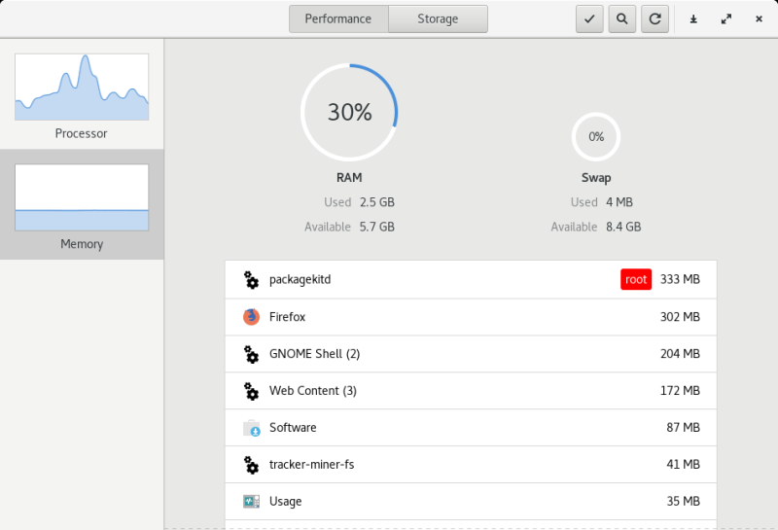The image size is (778, 530).
Task: Click the Processor label in sidebar
Action: coord(82,133)
